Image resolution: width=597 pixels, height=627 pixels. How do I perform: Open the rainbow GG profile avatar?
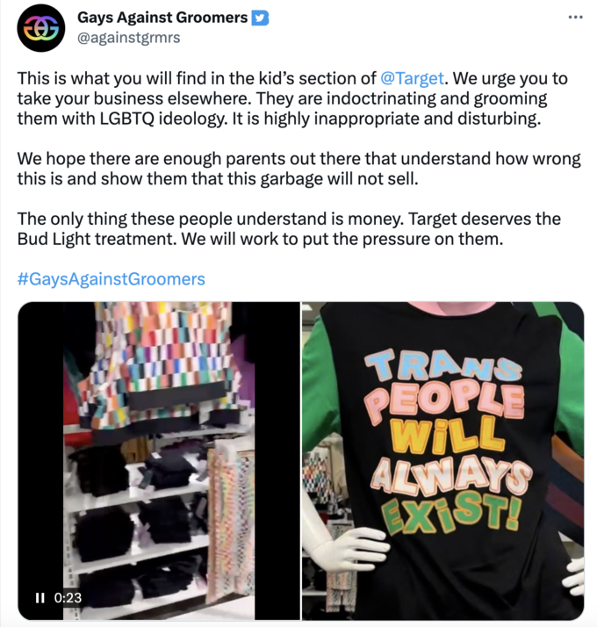[40, 27]
